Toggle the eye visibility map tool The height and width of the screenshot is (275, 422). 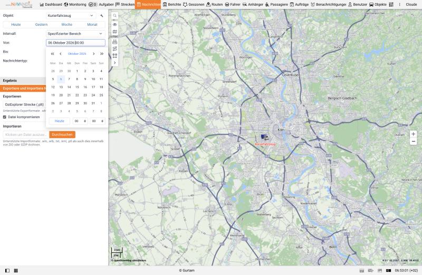click(x=114, y=24)
